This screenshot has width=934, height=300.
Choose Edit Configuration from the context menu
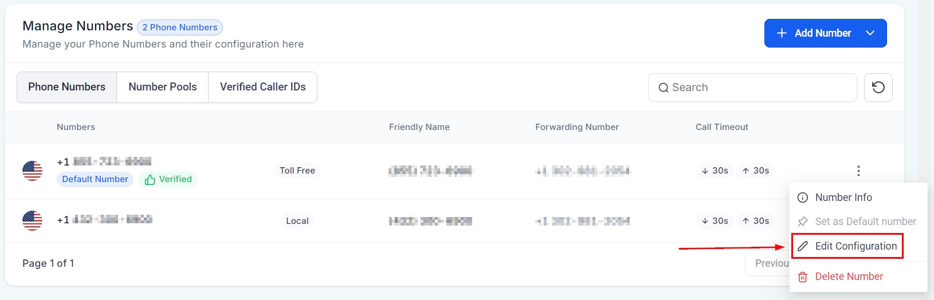(x=855, y=246)
